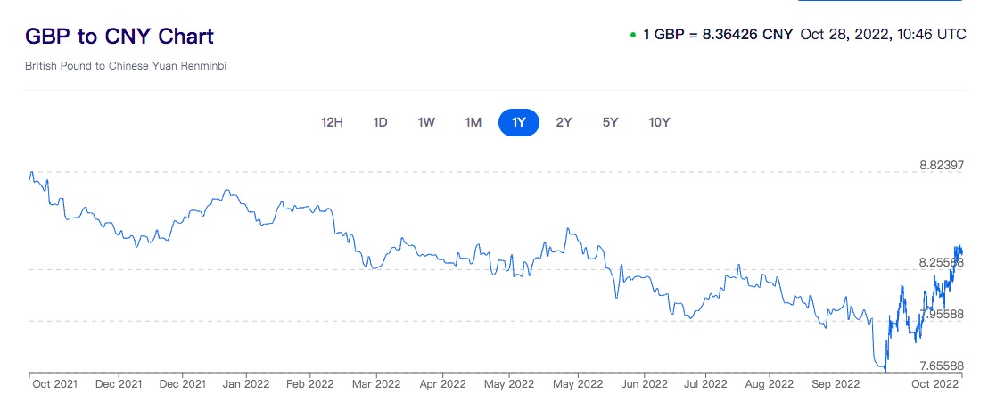Click the 7.65588 y-axis label
Screen dimensions: 988x419
tap(943, 366)
